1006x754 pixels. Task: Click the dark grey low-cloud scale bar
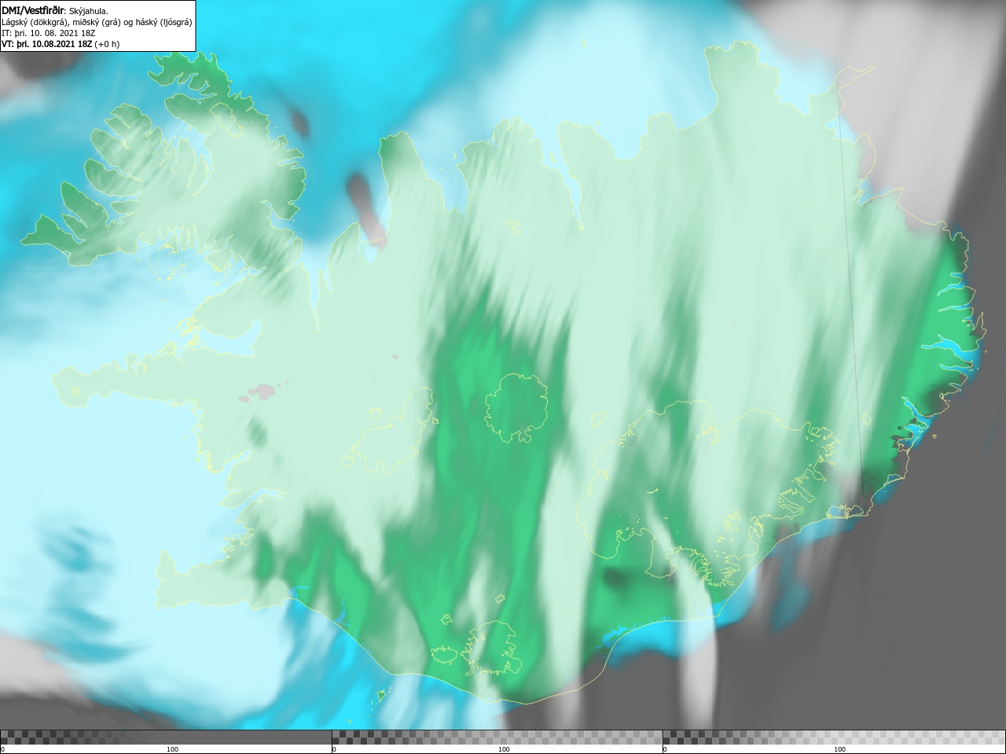pos(166,737)
